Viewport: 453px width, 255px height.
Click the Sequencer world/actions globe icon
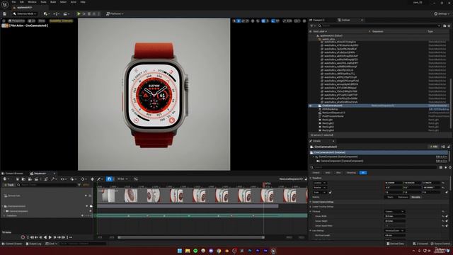[6, 179]
